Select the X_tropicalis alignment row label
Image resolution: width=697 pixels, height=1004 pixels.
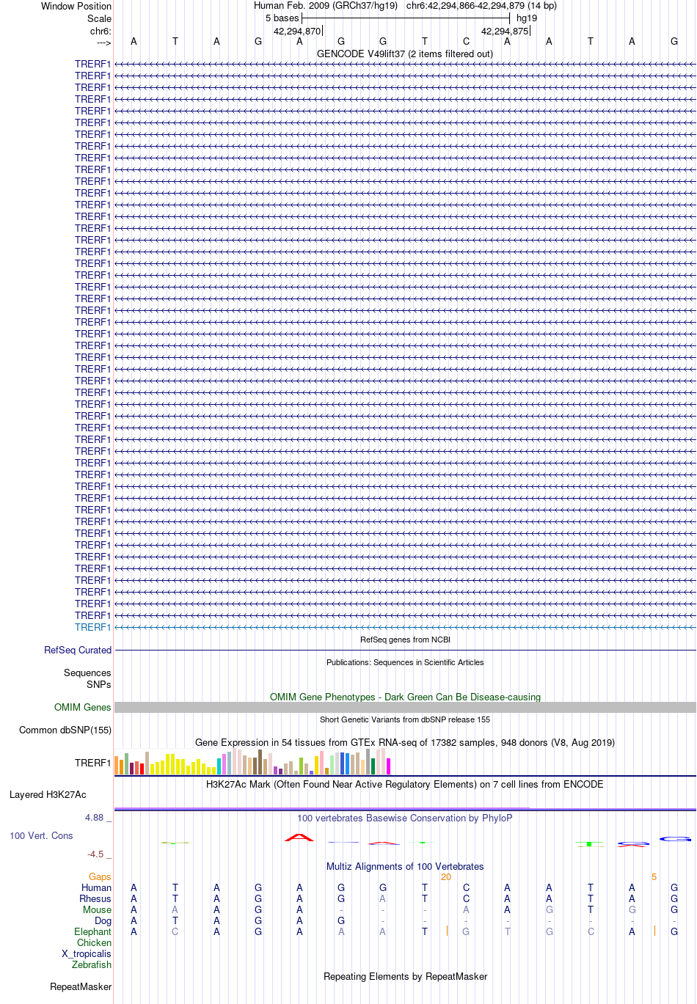coord(87,953)
